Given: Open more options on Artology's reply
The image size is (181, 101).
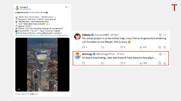Looking at the screenshot, I should point(165,54).
